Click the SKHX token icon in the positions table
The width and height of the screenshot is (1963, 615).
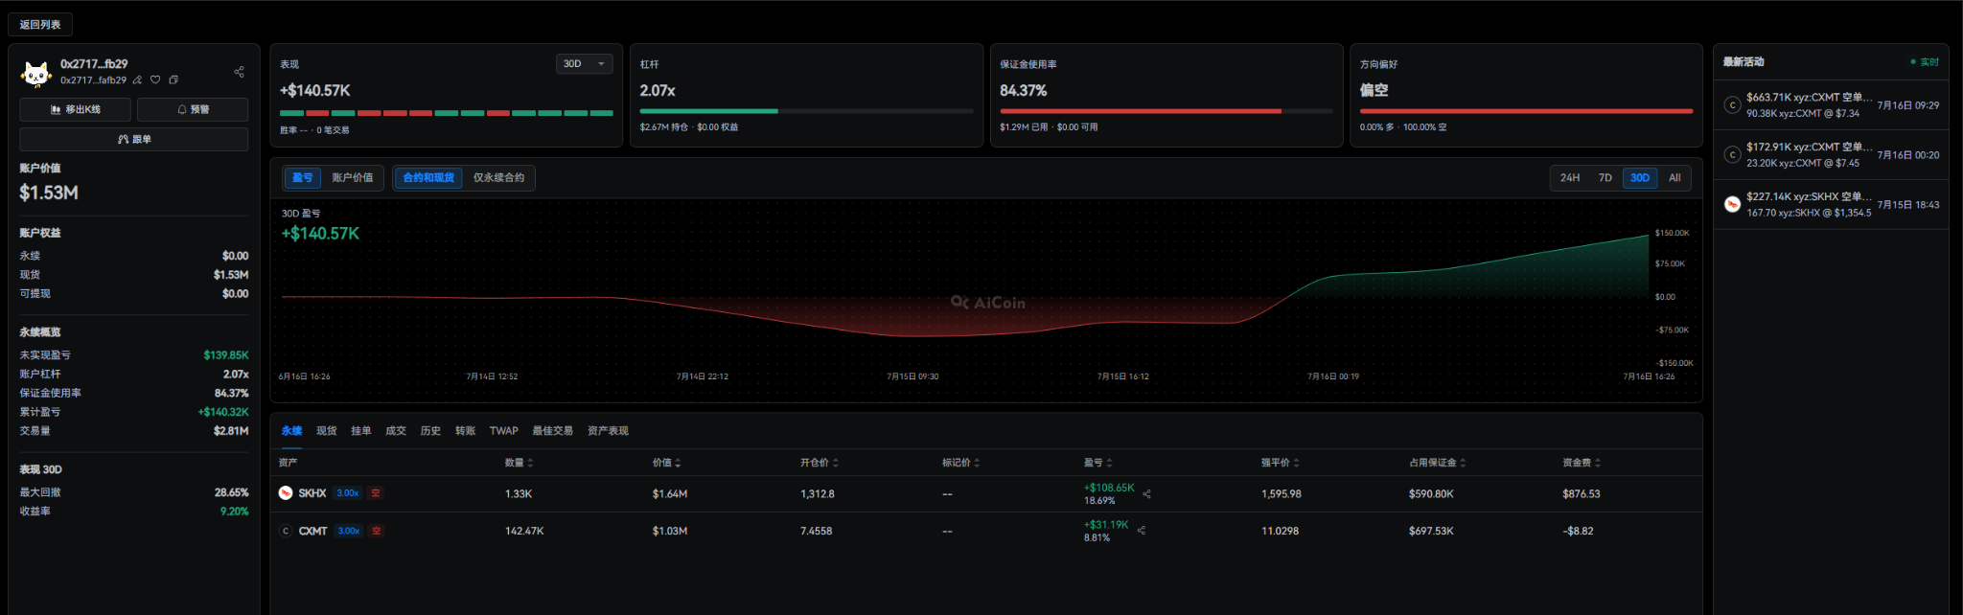point(286,493)
